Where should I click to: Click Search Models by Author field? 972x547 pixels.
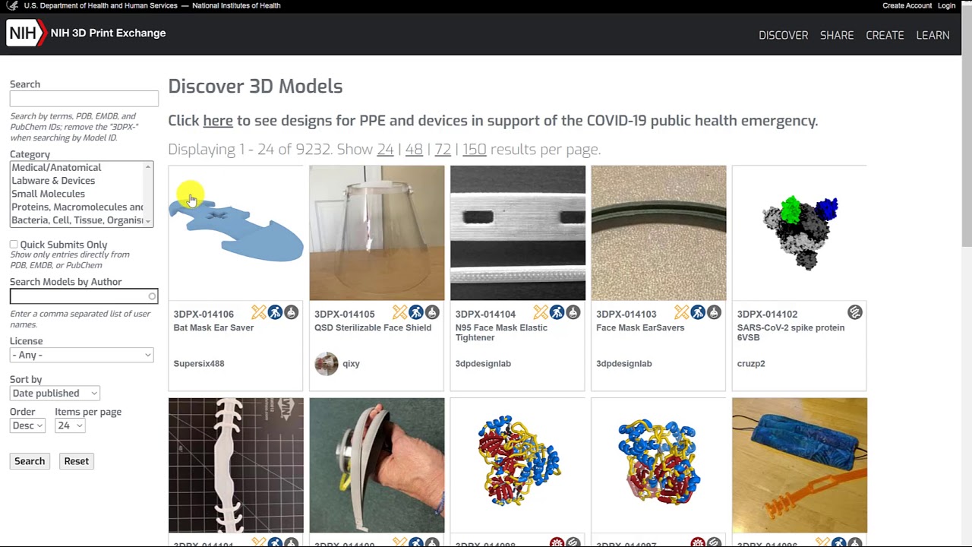point(84,296)
